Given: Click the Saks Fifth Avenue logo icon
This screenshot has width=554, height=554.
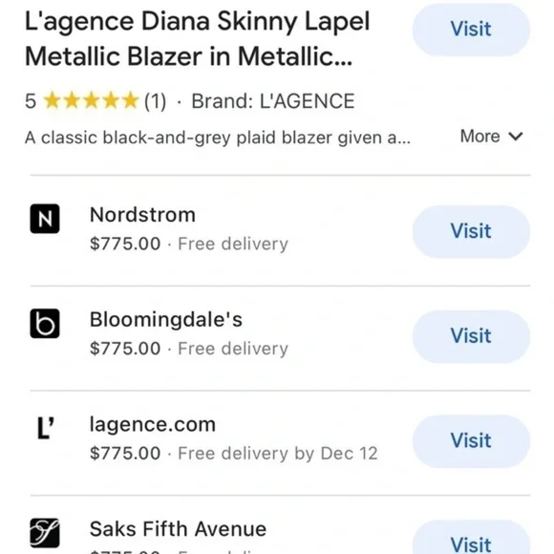Looking at the screenshot, I should [45, 533].
